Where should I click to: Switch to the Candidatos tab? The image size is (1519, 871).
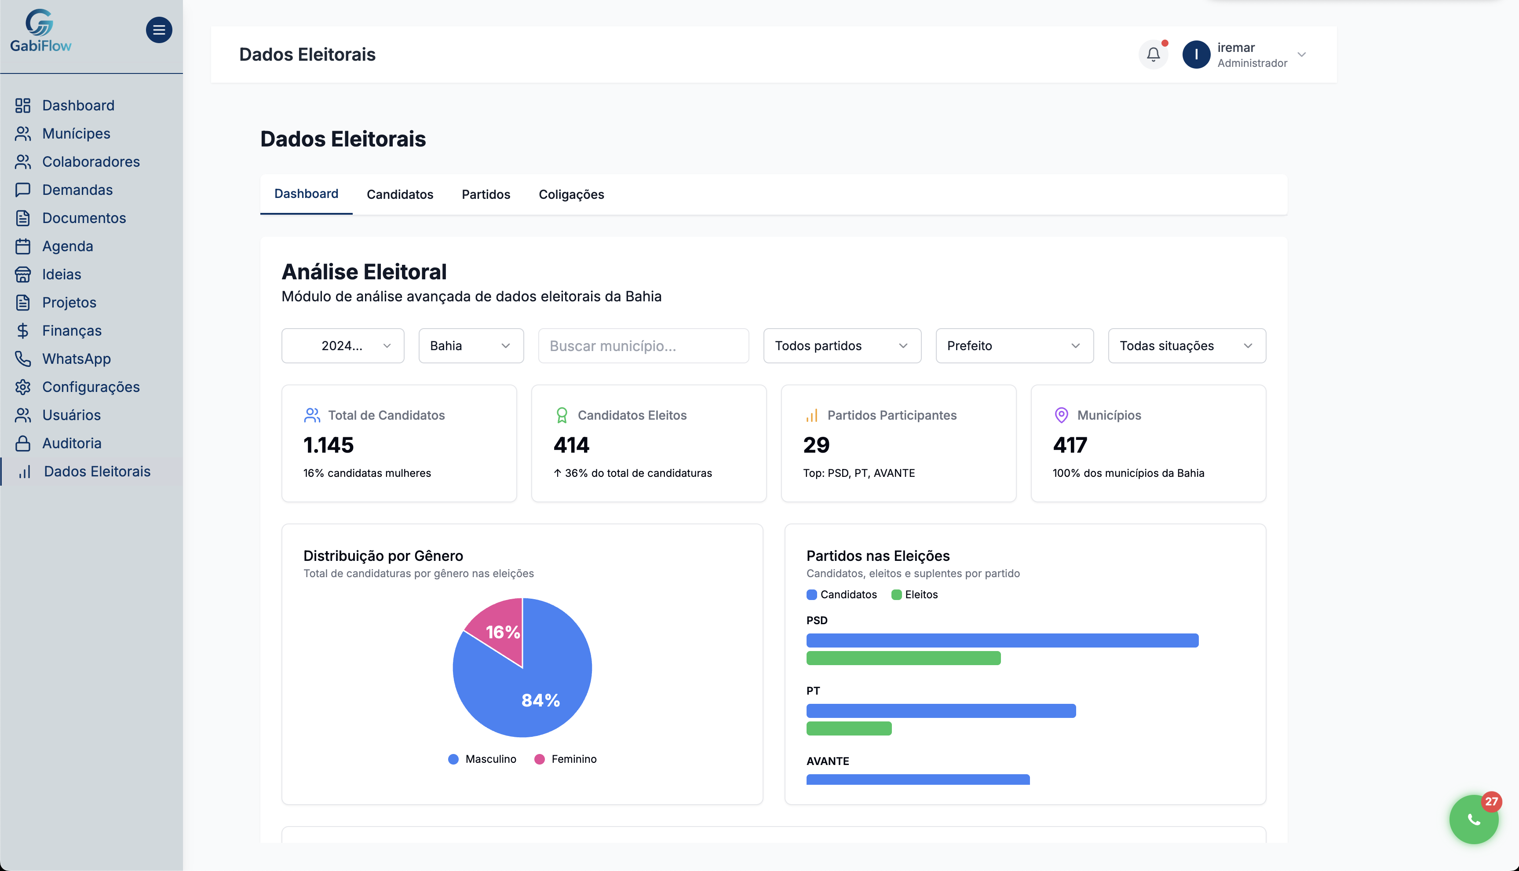click(399, 194)
